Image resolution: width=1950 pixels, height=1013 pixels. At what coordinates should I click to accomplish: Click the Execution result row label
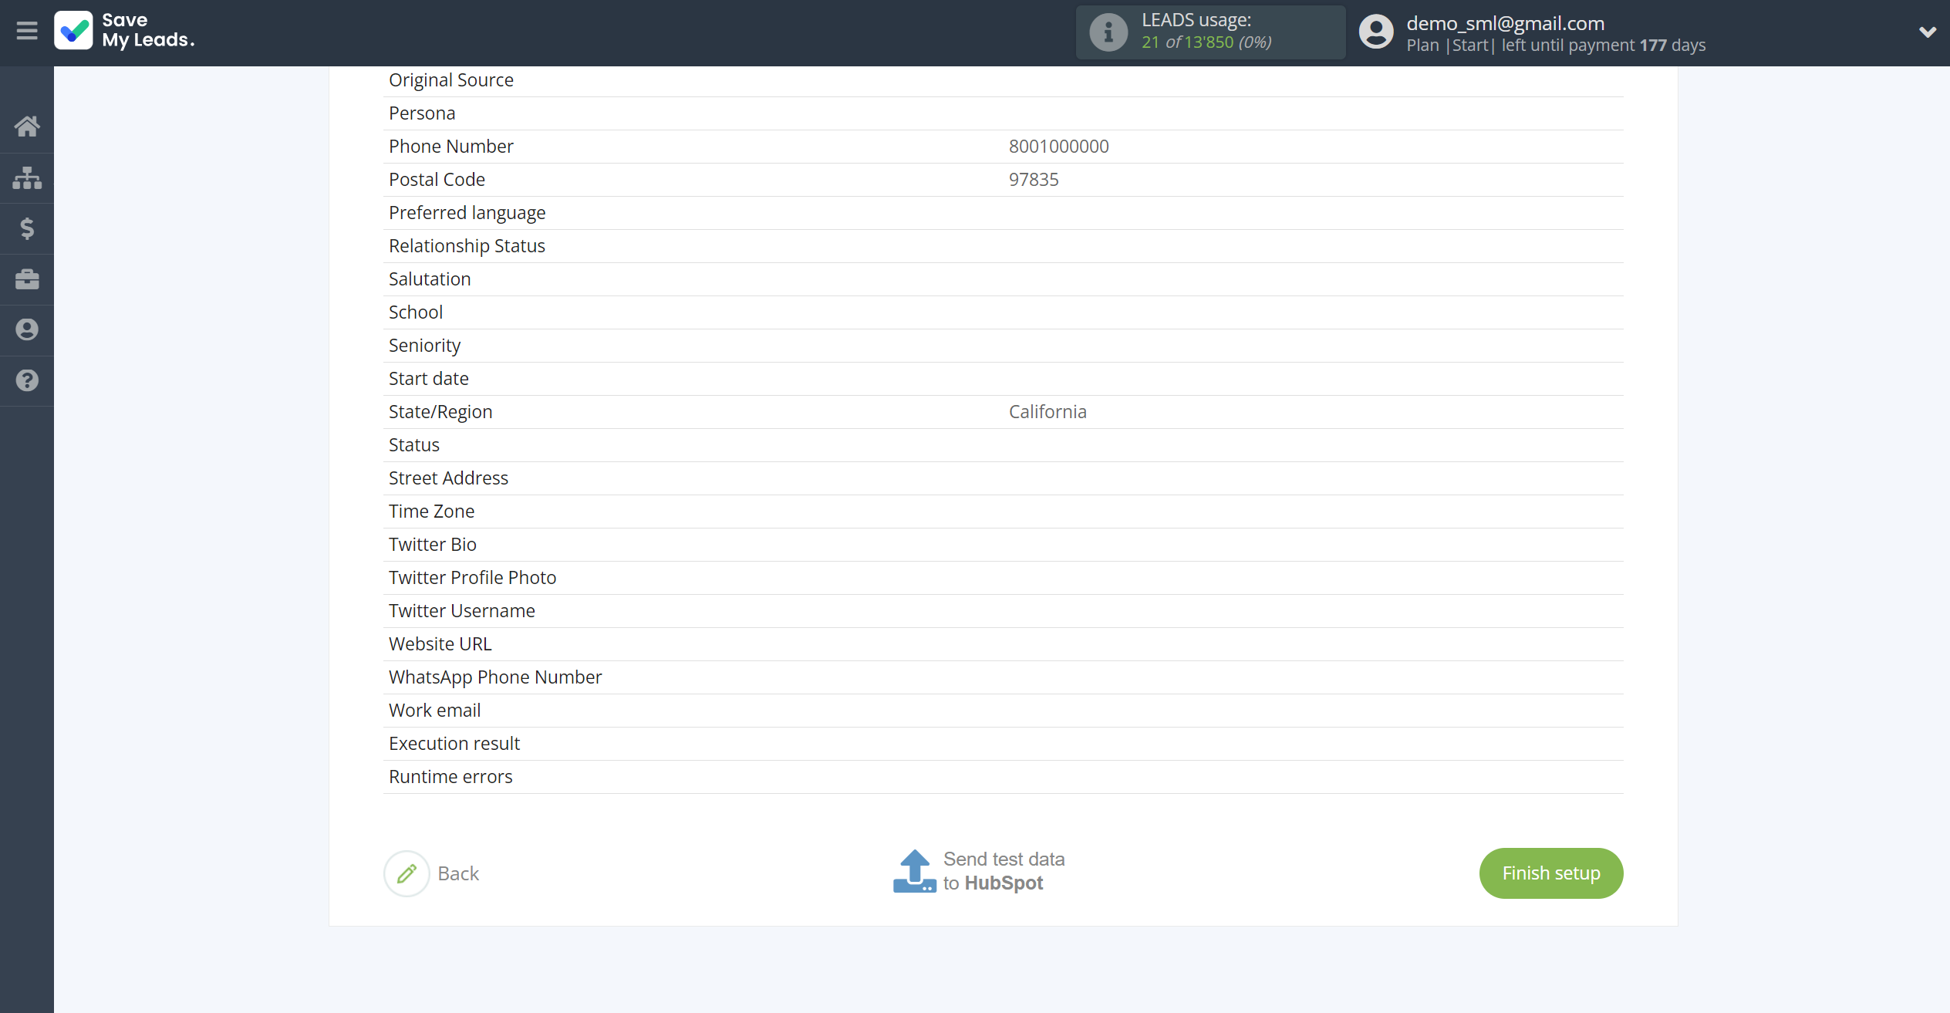point(454,744)
